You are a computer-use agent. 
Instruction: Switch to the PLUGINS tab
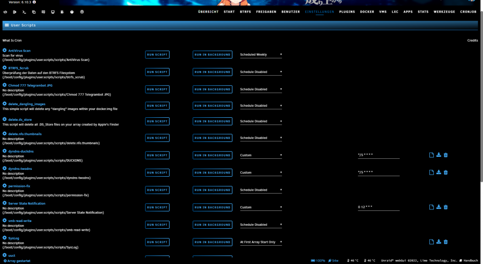coord(347,12)
